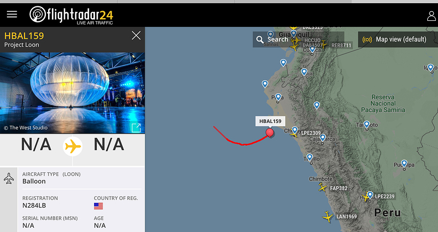Open balloon photo external link icon

pos(136,128)
